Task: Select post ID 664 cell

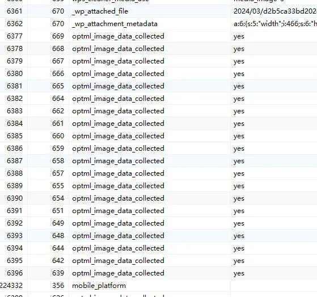Action: pos(48,99)
